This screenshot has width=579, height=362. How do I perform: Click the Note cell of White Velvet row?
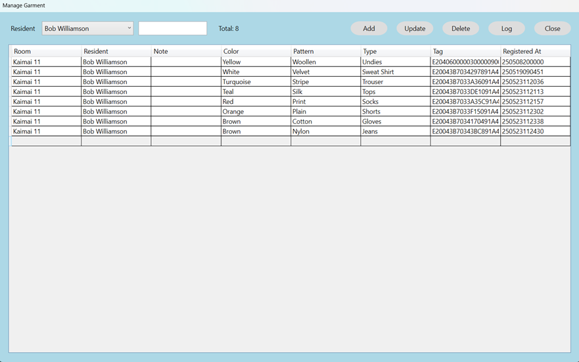pyautogui.click(x=185, y=72)
